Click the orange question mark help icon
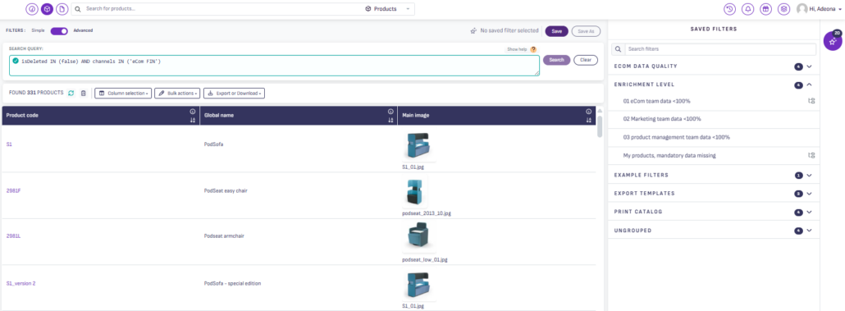The image size is (845, 311). coord(533,49)
